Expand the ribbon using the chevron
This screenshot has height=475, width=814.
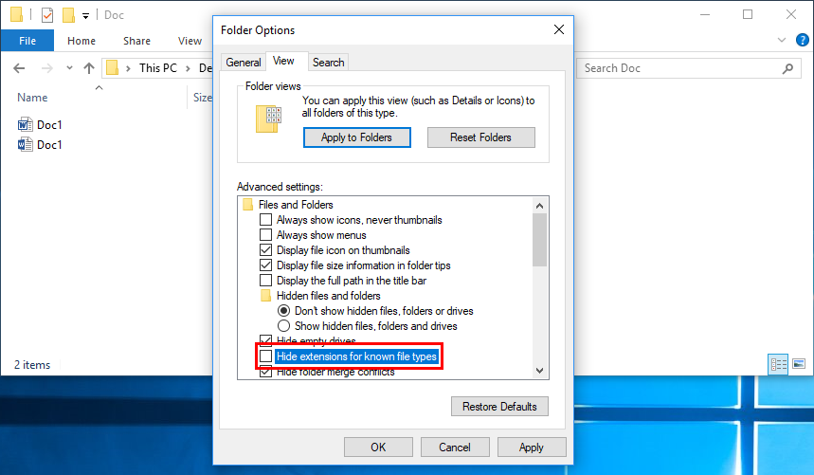pyautogui.click(x=782, y=41)
